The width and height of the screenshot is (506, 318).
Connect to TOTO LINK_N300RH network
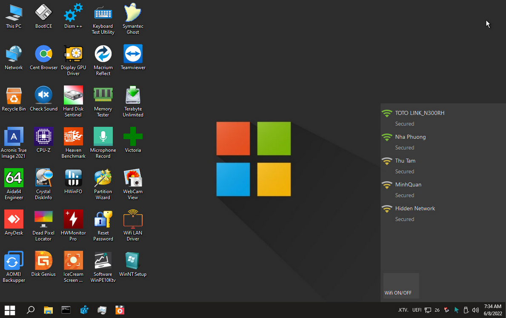(443, 118)
